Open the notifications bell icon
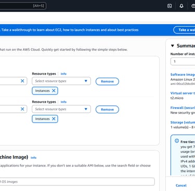 181,6
